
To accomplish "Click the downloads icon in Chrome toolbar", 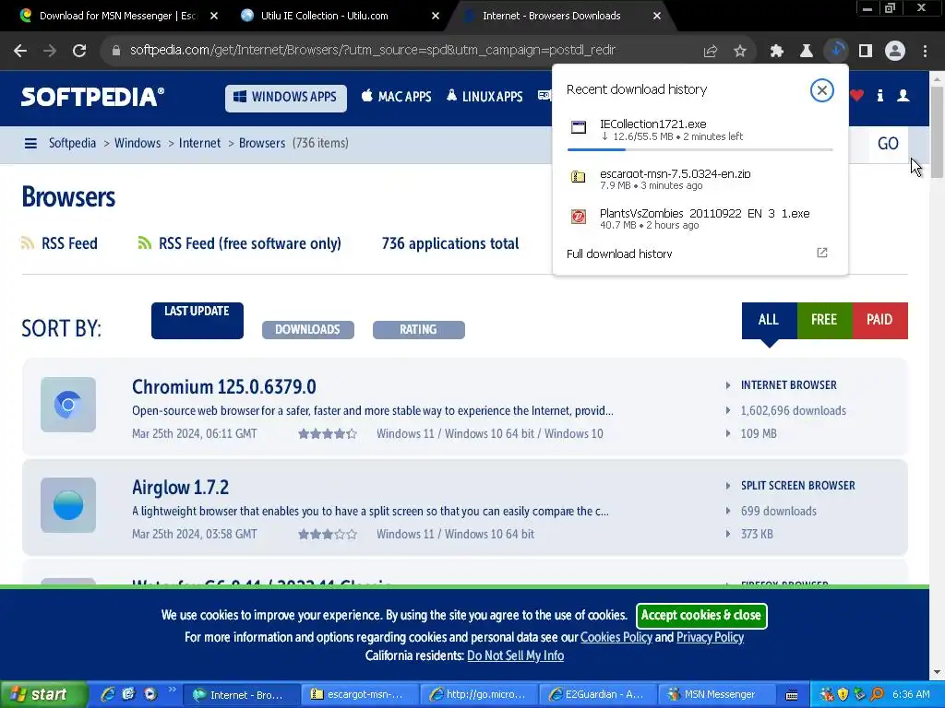I will pos(836,51).
